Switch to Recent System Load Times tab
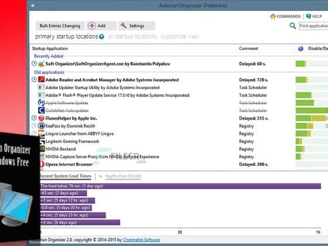Screen dimensions: 328x246 click(66, 176)
